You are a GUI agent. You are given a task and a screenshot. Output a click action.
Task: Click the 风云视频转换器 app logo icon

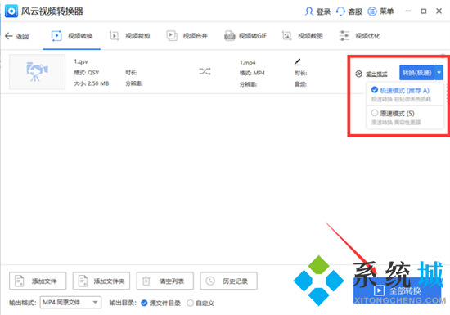pos(11,11)
